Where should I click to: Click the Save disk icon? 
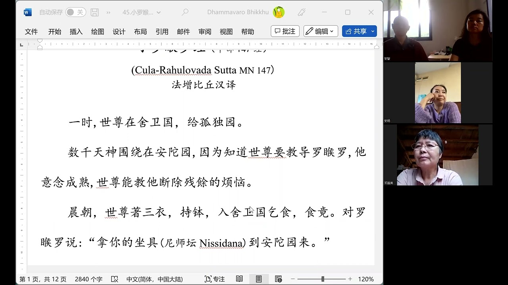click(94, 12)
